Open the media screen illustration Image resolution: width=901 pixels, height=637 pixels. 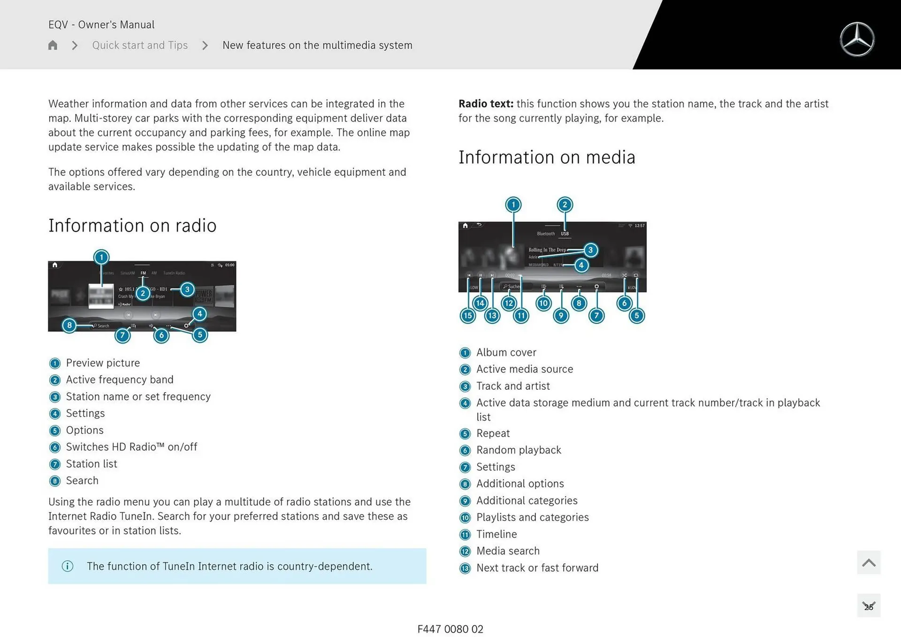click(552, 257)
